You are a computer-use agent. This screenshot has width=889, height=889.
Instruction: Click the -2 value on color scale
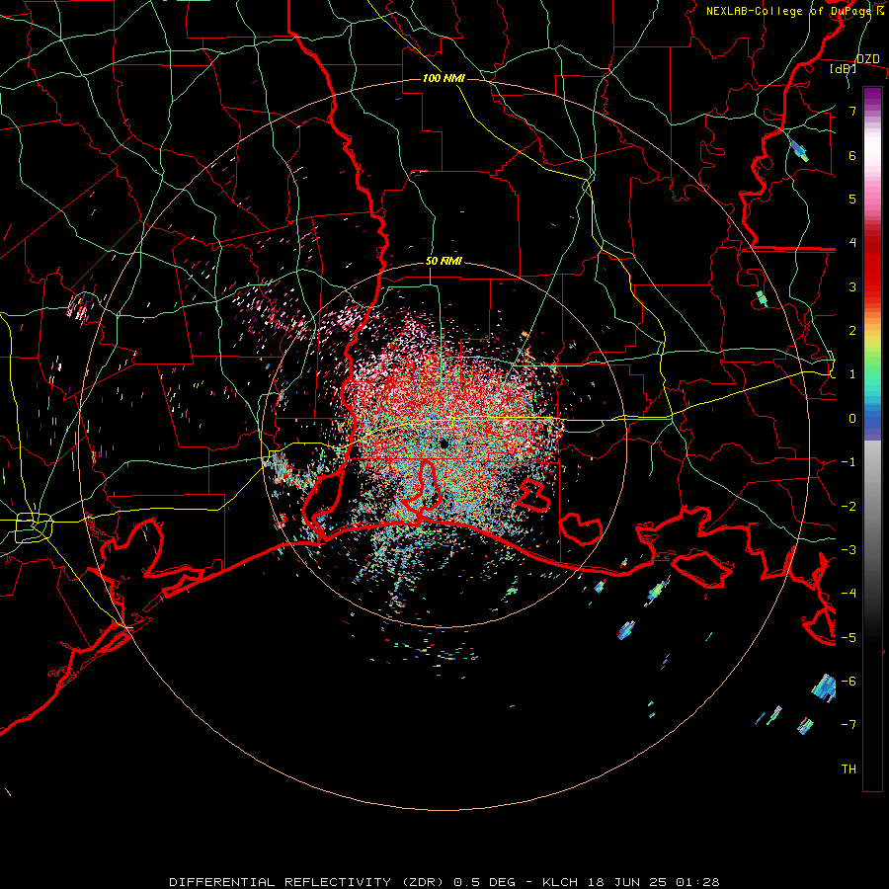pos(849,506)
